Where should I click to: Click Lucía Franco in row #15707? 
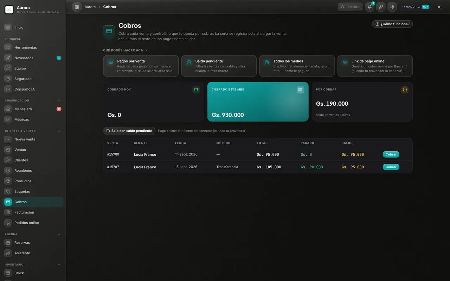pyautogui.click(x=145, y=167)
